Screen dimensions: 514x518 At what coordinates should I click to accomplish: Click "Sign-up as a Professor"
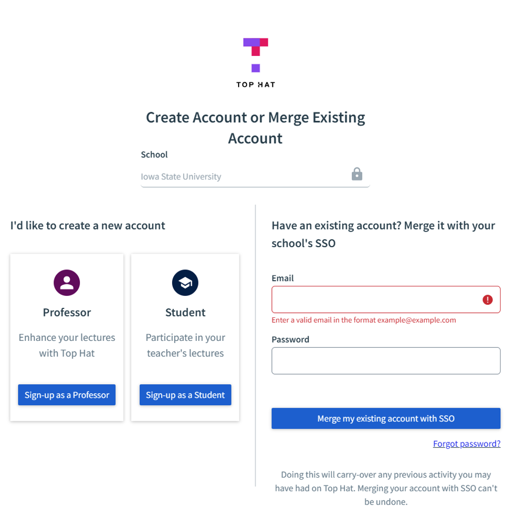(66, 395)
